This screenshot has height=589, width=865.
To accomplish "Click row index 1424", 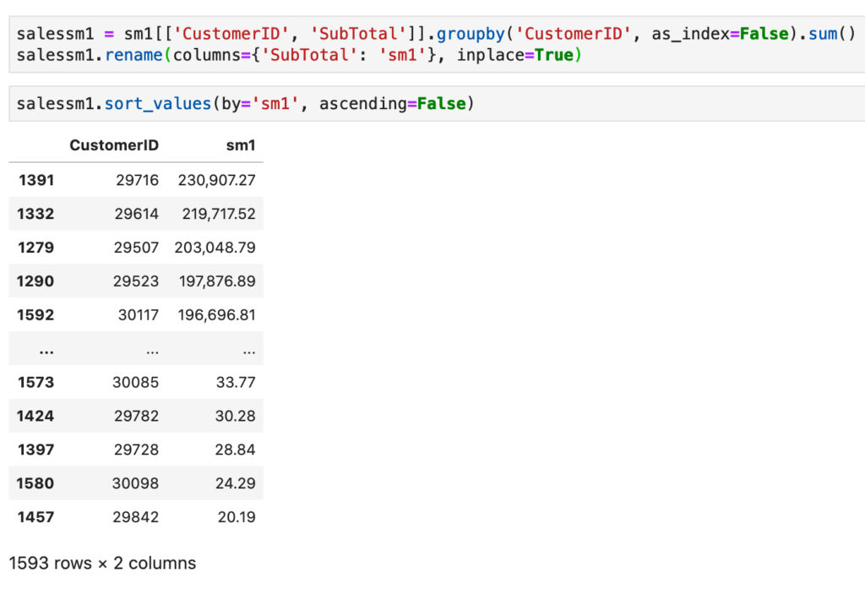I will pyautogui.click(x=35, y=416).
